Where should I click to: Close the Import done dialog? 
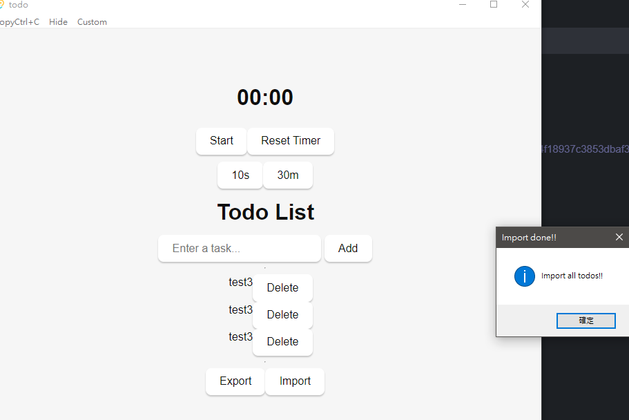point(619,238)
